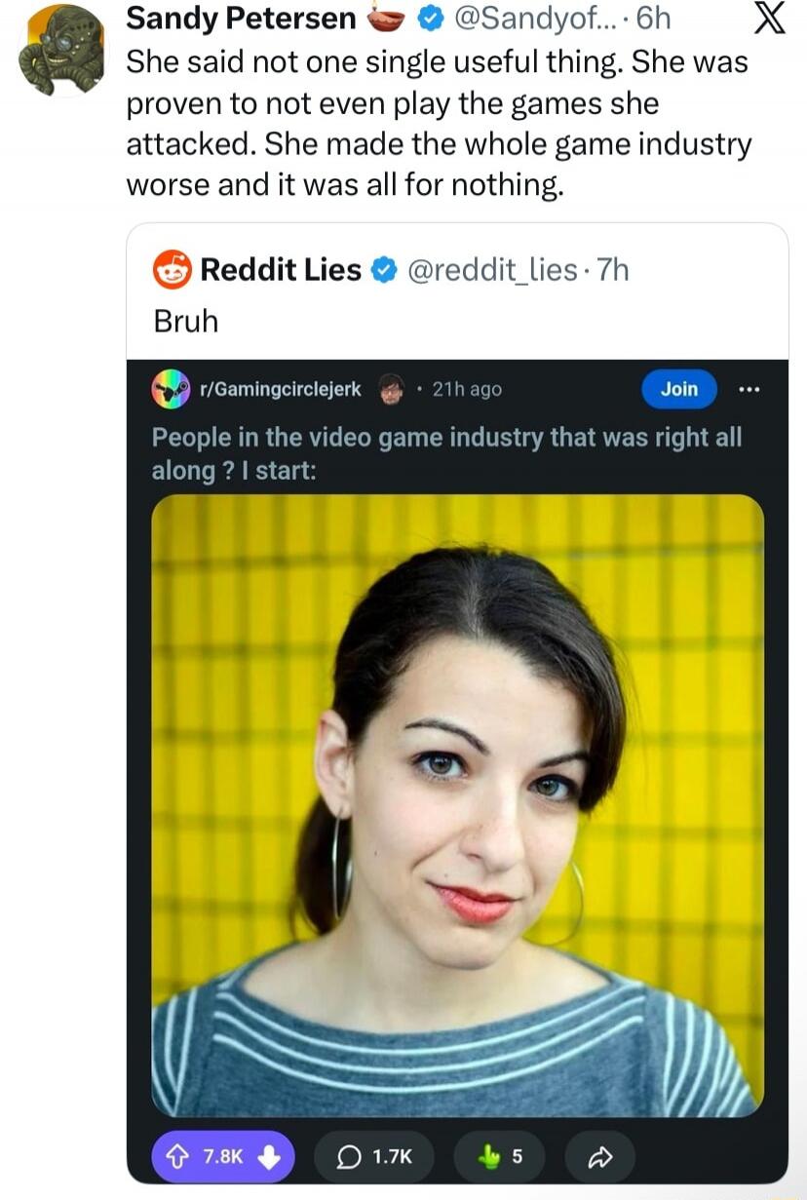Viewport: 807px width, 1200px height.
Task: Open comments via the speech bubble icon
Action: (x=350, y=1154)
